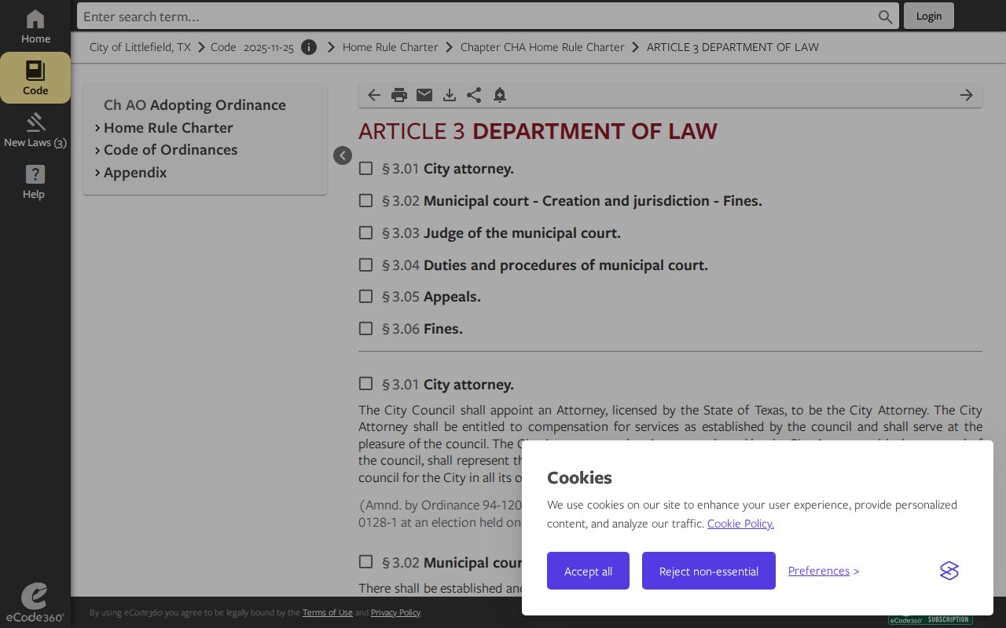Click the cookie consent provider logo
The width and height of the screenshot is (1006, 628).
[x=949, y=571]
